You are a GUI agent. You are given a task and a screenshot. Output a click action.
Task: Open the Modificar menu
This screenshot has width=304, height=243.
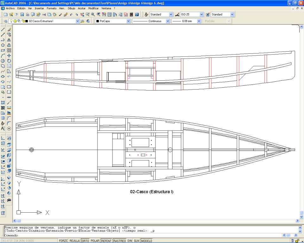[x=93, y=8]
